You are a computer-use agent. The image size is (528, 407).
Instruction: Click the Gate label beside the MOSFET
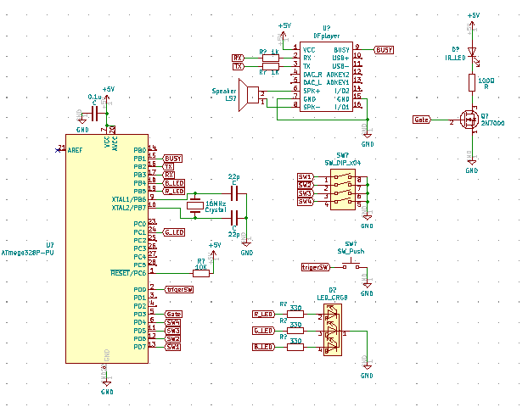point(422,121)
